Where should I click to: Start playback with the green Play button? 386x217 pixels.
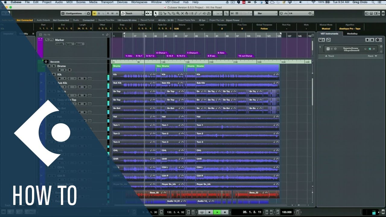[217, 212]
